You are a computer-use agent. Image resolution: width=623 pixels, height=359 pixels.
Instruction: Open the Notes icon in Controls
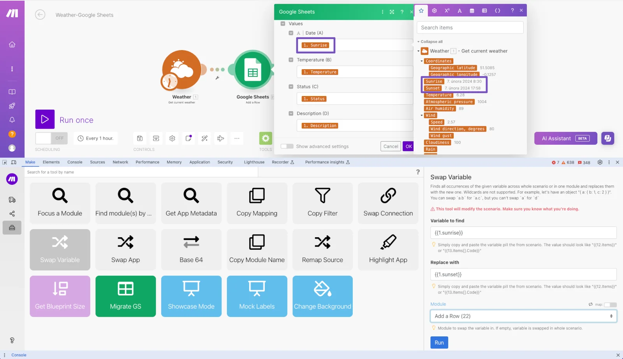click(188, 138)
